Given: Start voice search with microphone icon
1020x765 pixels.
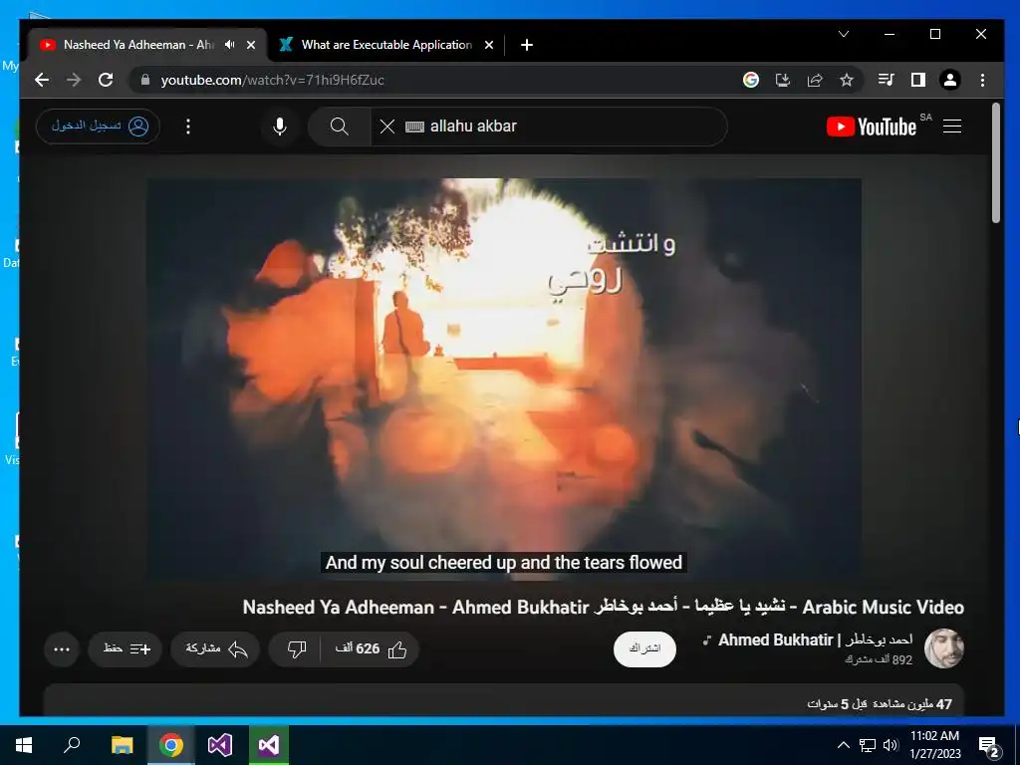Looking at the screenshot, I should coord(280,127).
